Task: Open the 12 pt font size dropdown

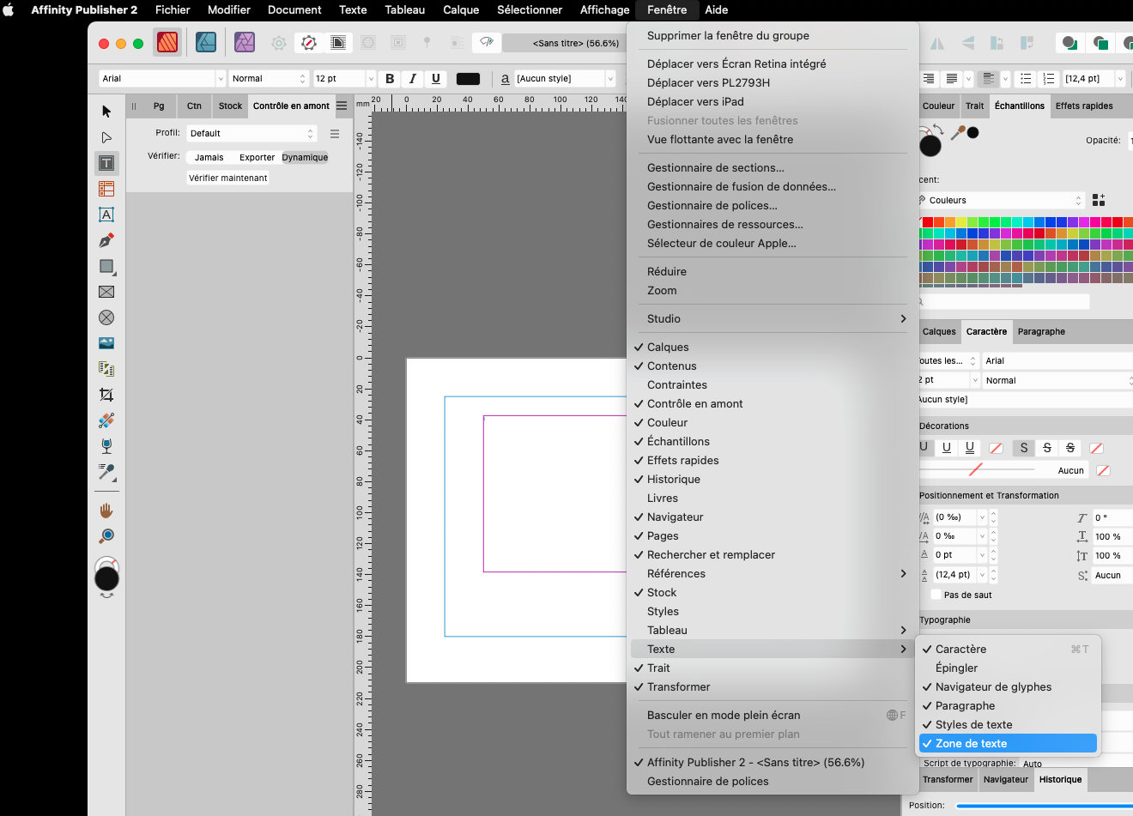Action: coord(370,78)
